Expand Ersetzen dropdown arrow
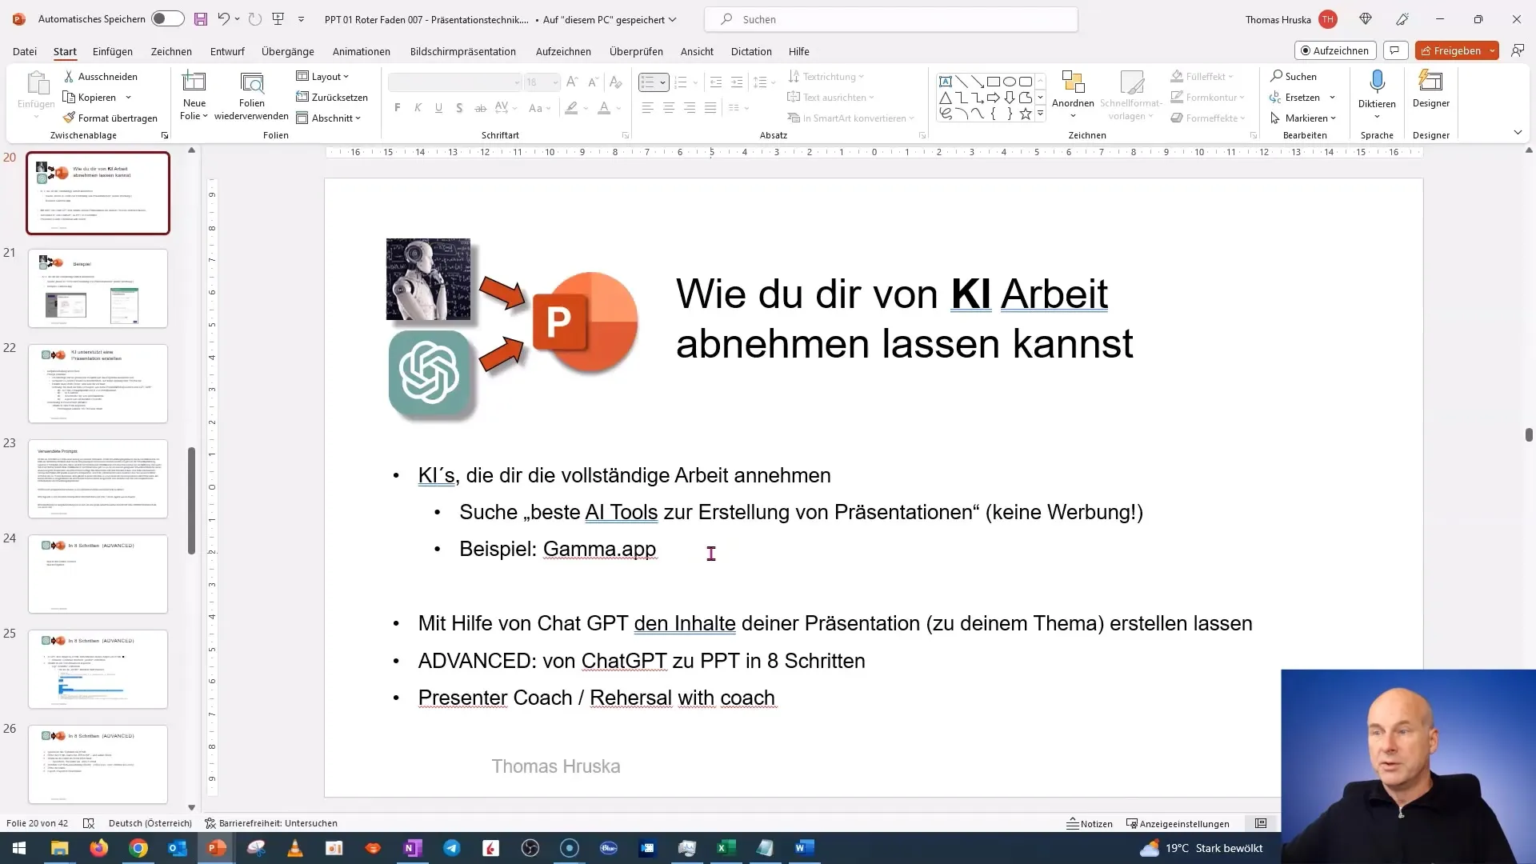 [x=1332, y=98]
